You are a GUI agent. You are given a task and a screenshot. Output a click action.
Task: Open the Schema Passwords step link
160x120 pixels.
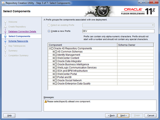coord(18,41)
